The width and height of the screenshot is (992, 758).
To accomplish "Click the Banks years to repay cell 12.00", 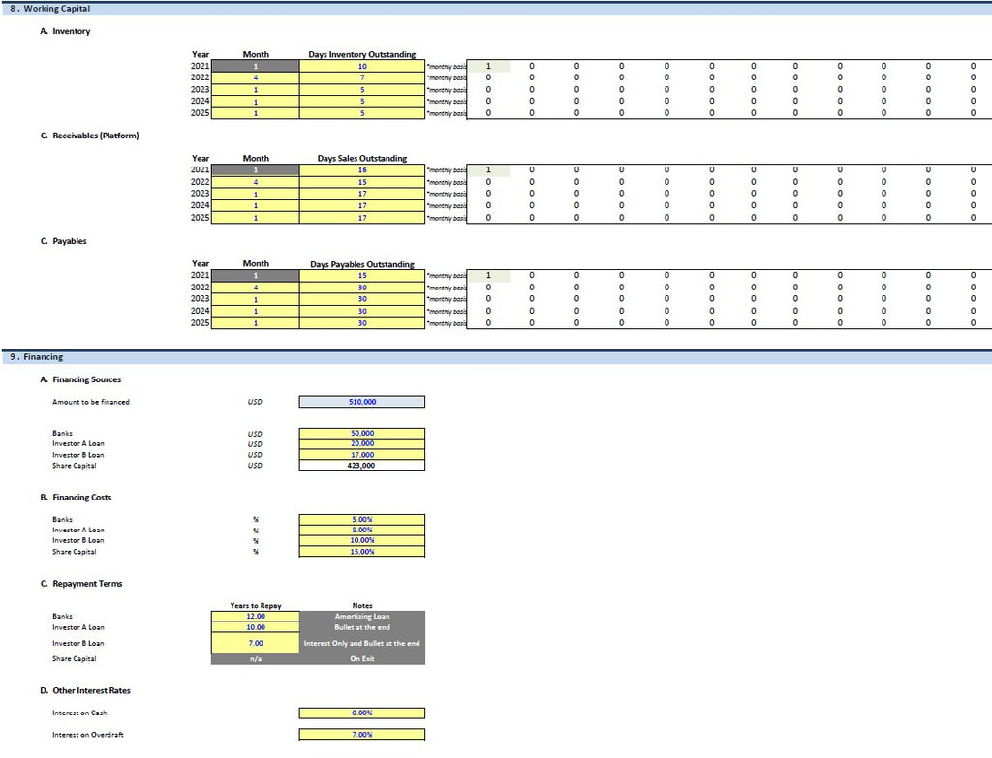I will 256,617.
